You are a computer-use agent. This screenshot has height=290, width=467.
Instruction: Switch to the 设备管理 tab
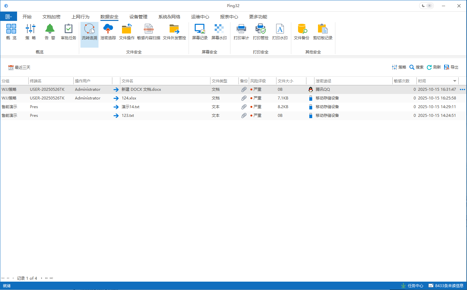(138, 17)
